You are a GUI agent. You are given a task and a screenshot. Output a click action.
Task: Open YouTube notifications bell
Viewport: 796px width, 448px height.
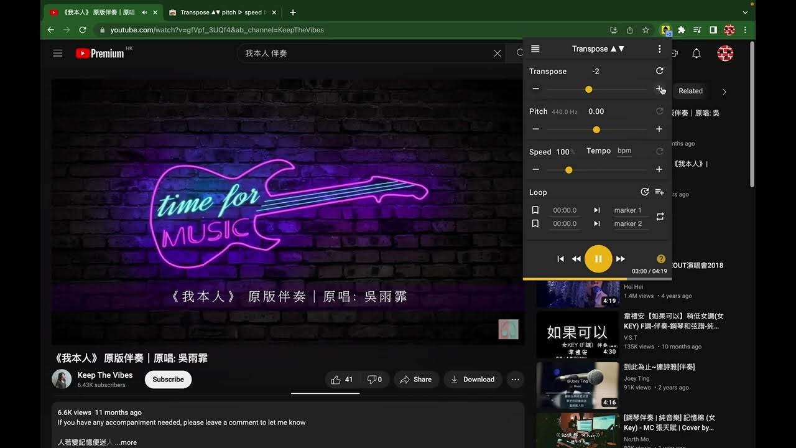[x=696, y=54]
